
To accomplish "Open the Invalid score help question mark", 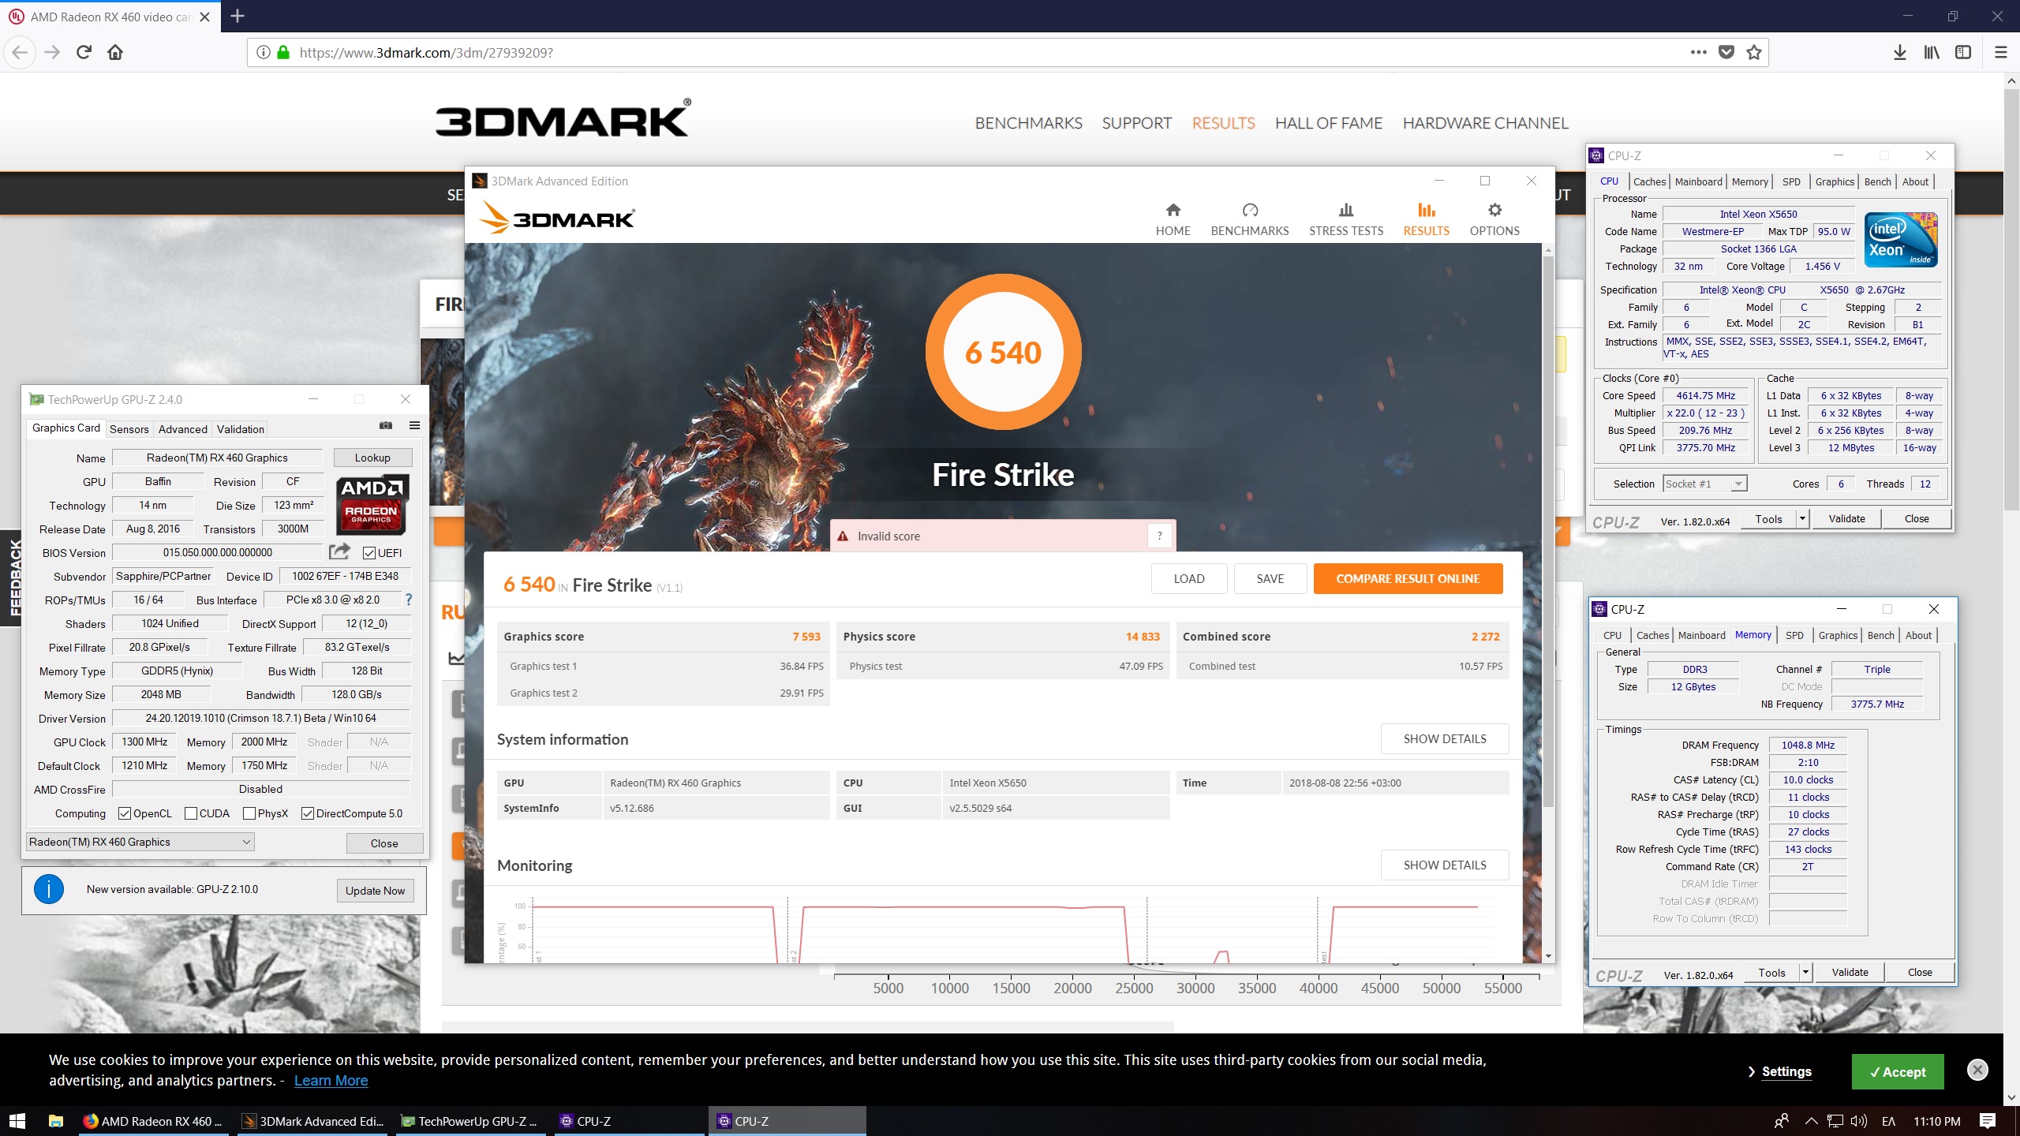I will [1159, 536].
